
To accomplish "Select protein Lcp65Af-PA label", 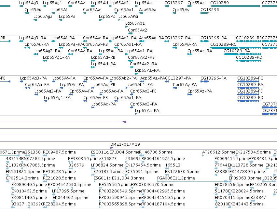I will 64,78.
